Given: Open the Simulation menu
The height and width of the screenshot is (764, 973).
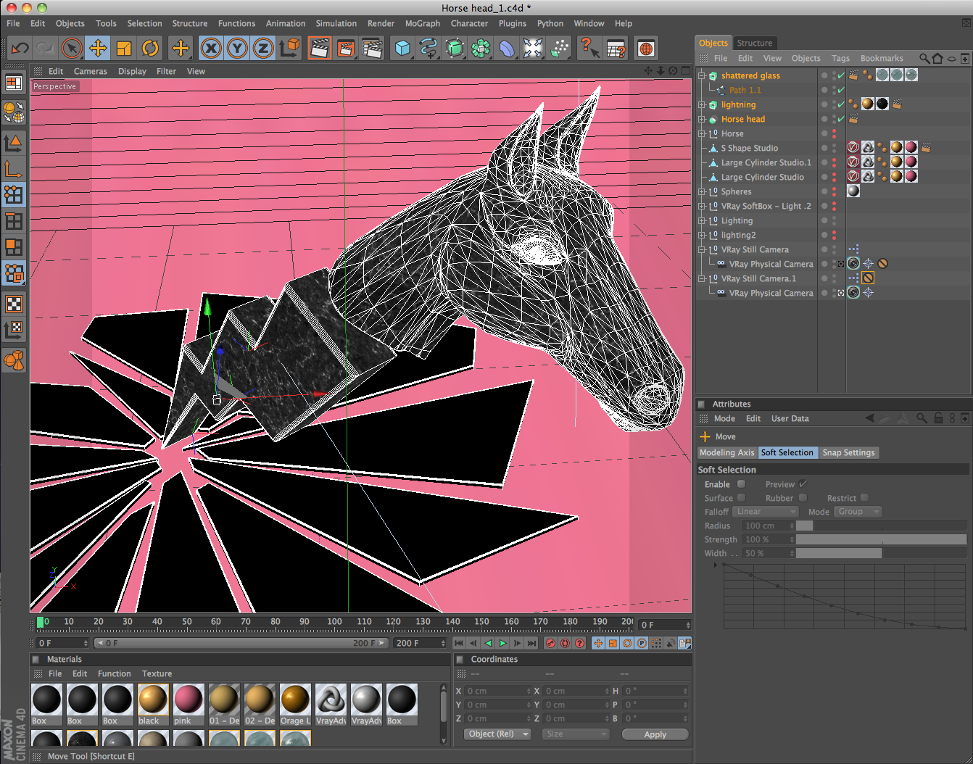Looking at the screenshot, I should pos(336,23).
